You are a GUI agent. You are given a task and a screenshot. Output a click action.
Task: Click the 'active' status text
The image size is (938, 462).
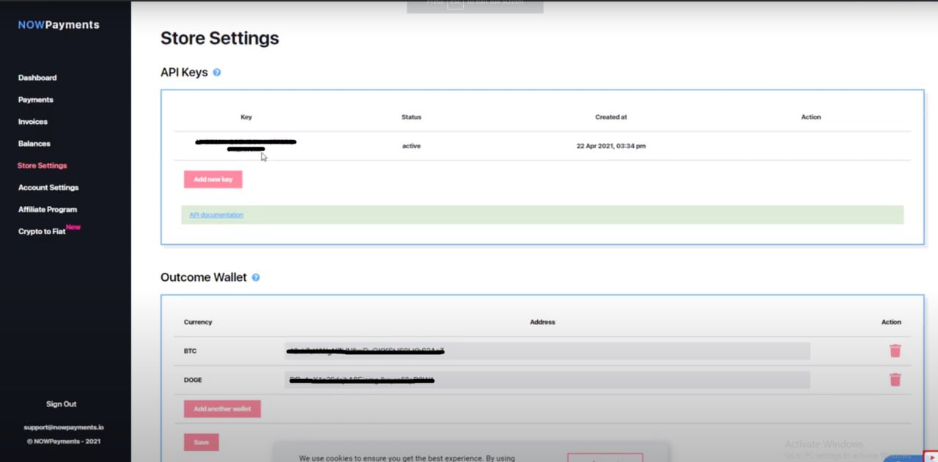[411, 146]
